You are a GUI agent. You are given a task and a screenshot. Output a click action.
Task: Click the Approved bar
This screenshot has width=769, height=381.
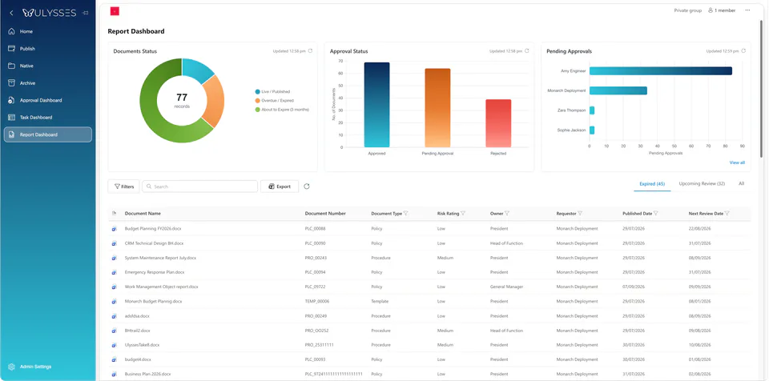click(x=376, y=105)
